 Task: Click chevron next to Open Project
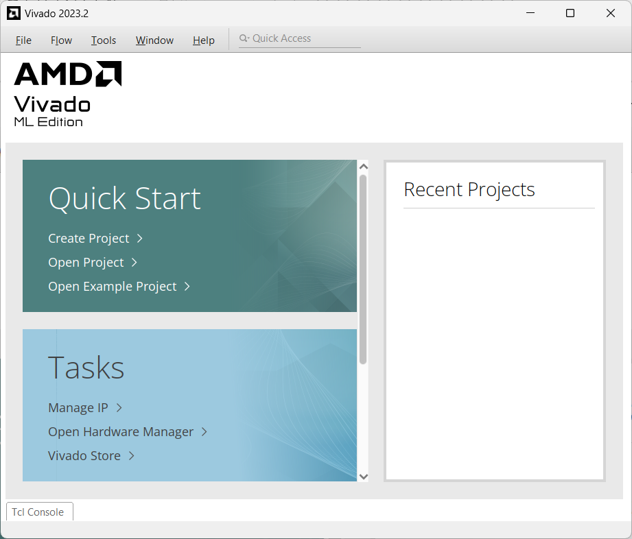[x=134, y=263]
